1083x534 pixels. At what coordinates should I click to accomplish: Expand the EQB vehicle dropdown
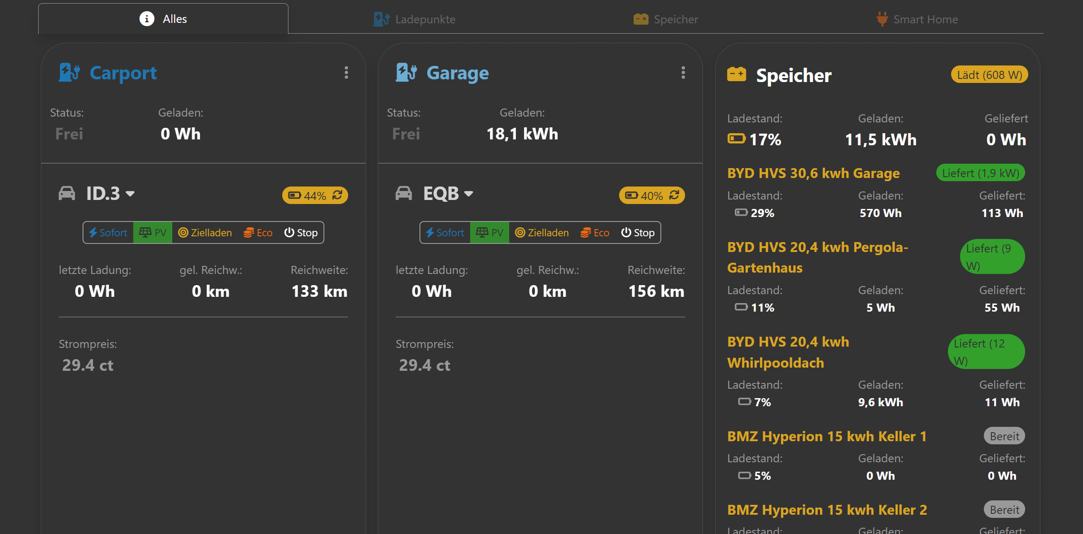(468, 194)
